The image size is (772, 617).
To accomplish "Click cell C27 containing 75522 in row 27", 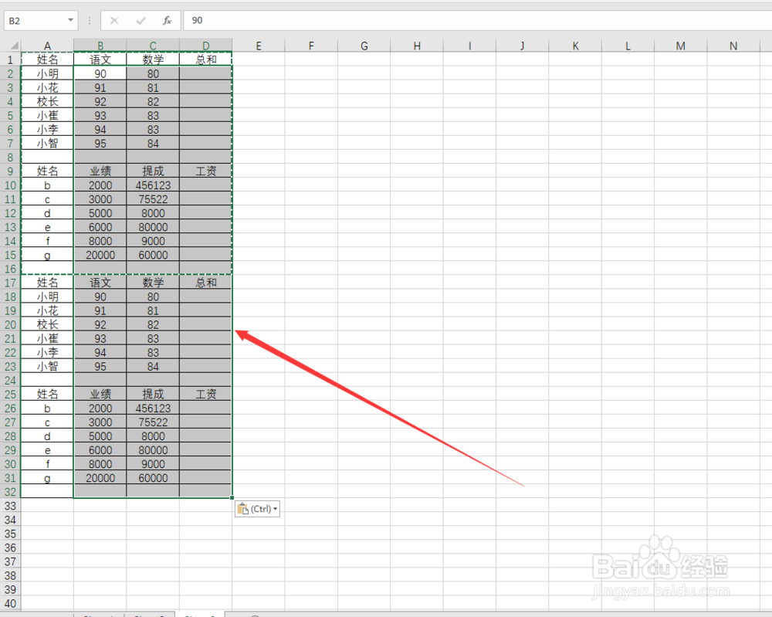I will click(153, 422).
